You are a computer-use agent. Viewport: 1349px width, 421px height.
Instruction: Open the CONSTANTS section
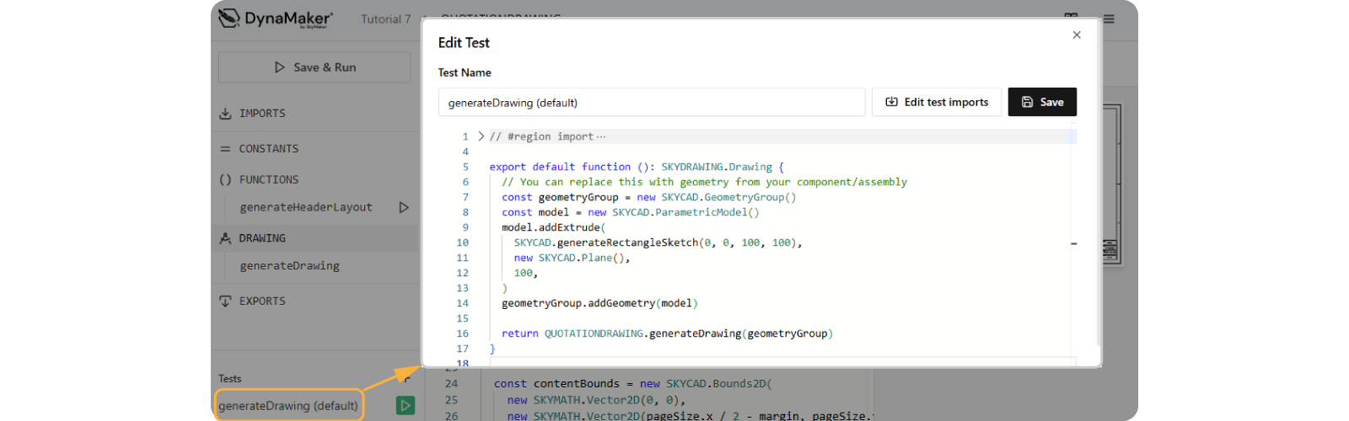tap(268, 149)
